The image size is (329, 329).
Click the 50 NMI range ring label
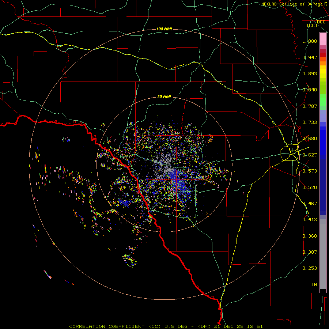[x=164, y=97]
